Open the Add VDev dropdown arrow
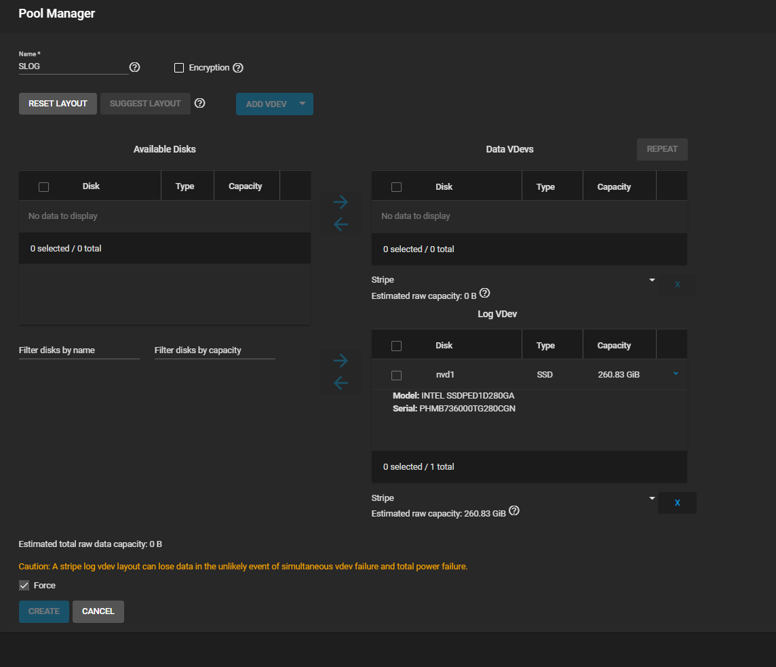Viewport: 776px width, 667px height. [x=303, y=104]
